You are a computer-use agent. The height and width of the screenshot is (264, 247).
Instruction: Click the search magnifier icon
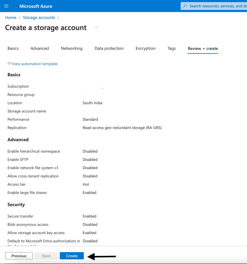[185, 6]
